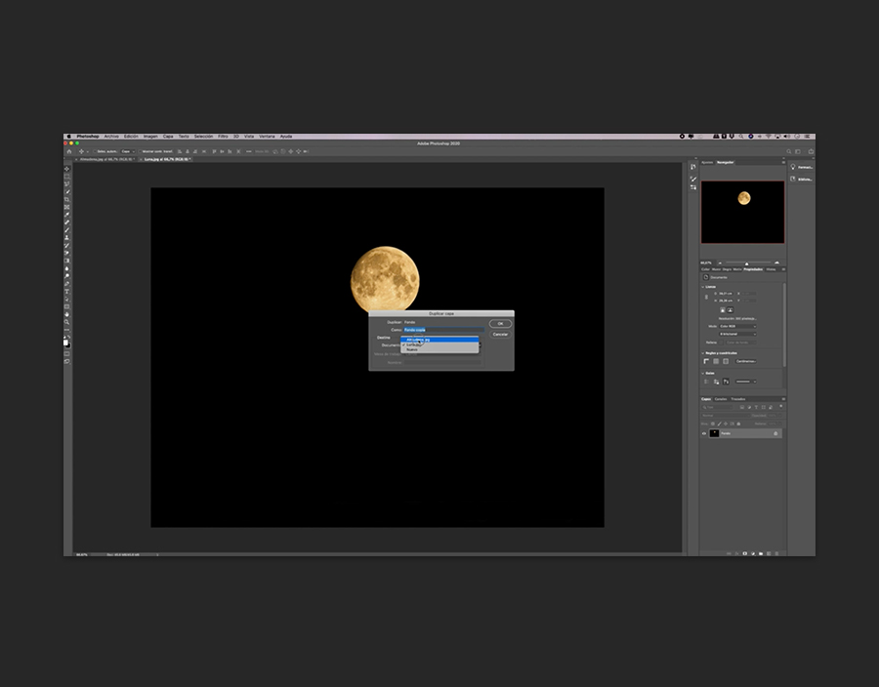Select the Lasso tool
Screen dimensions: 879x687
pyautogui.click(x=67, y=183)
